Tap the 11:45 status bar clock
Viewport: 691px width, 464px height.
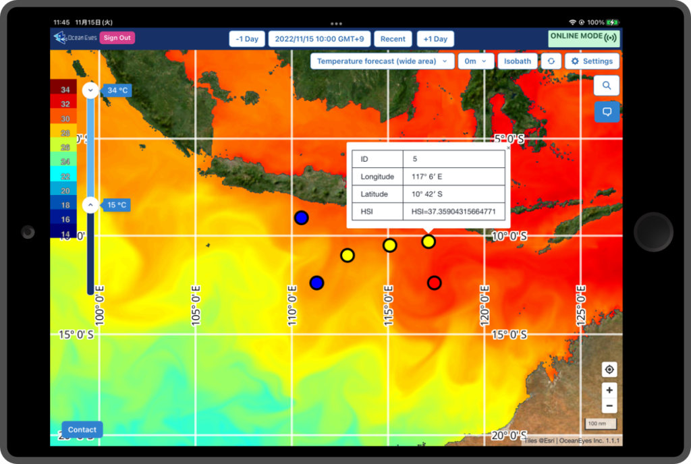(61, 22)
